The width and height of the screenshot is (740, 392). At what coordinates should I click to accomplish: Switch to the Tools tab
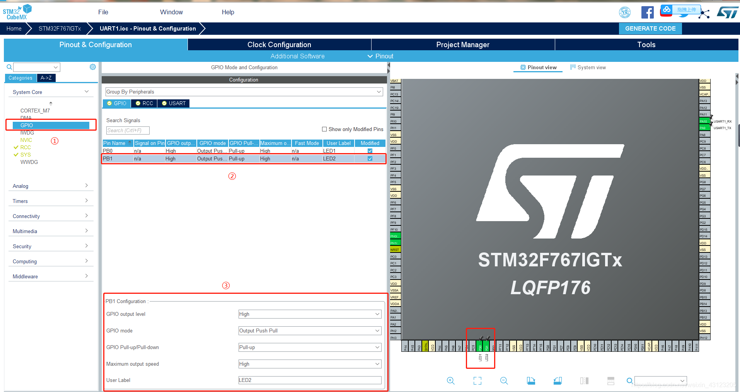pyautogui.click(x=646, y=44)
